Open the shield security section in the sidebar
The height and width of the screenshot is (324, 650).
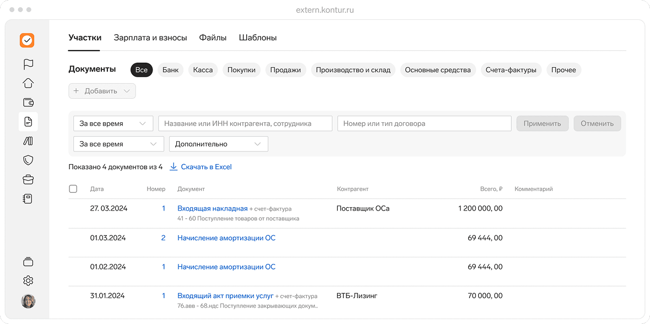point(28,160)
